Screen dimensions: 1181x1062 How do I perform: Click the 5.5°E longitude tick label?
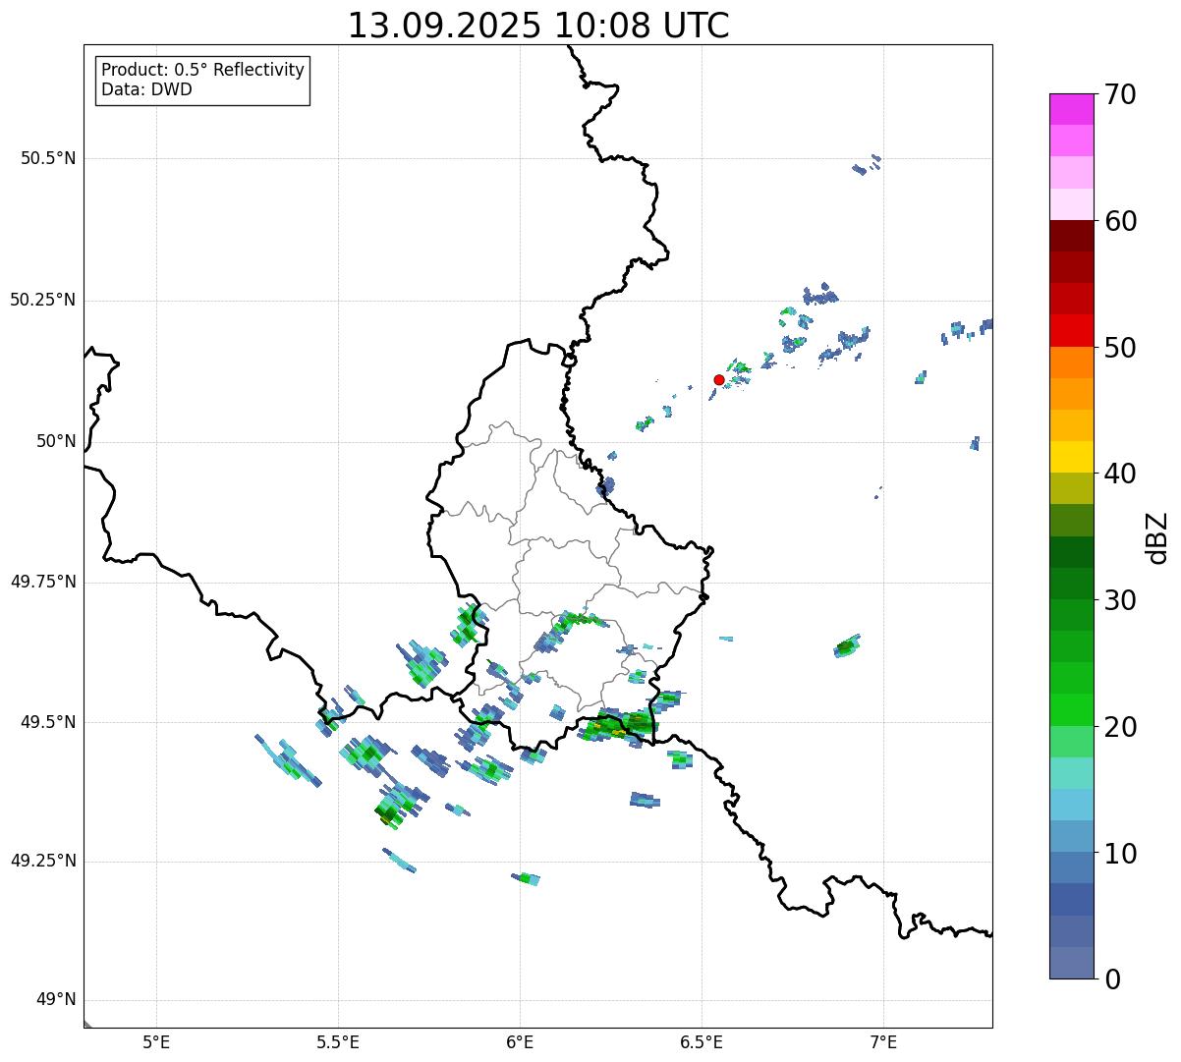pos(338,1041)
